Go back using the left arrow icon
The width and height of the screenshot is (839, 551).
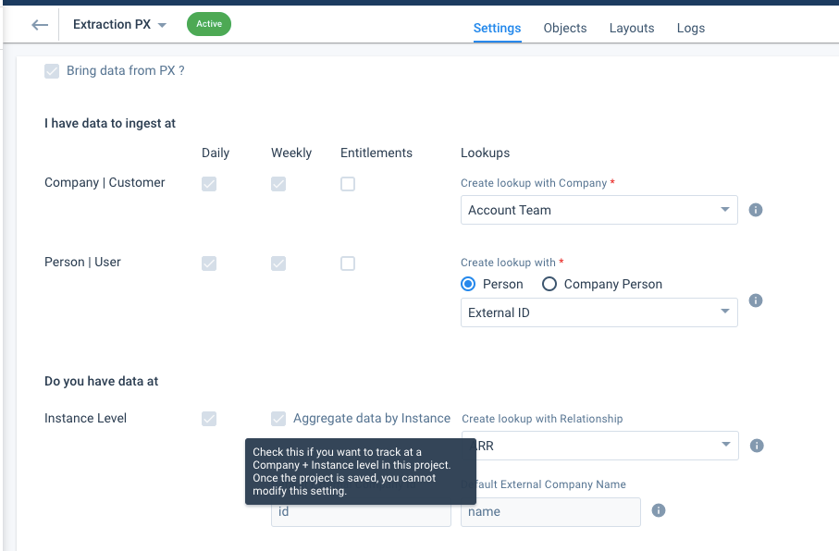coord(40,25)
